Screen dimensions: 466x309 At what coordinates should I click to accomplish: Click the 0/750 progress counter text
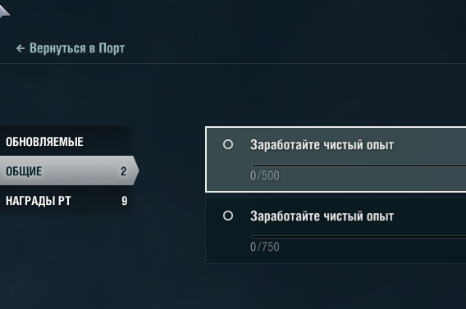265,247
